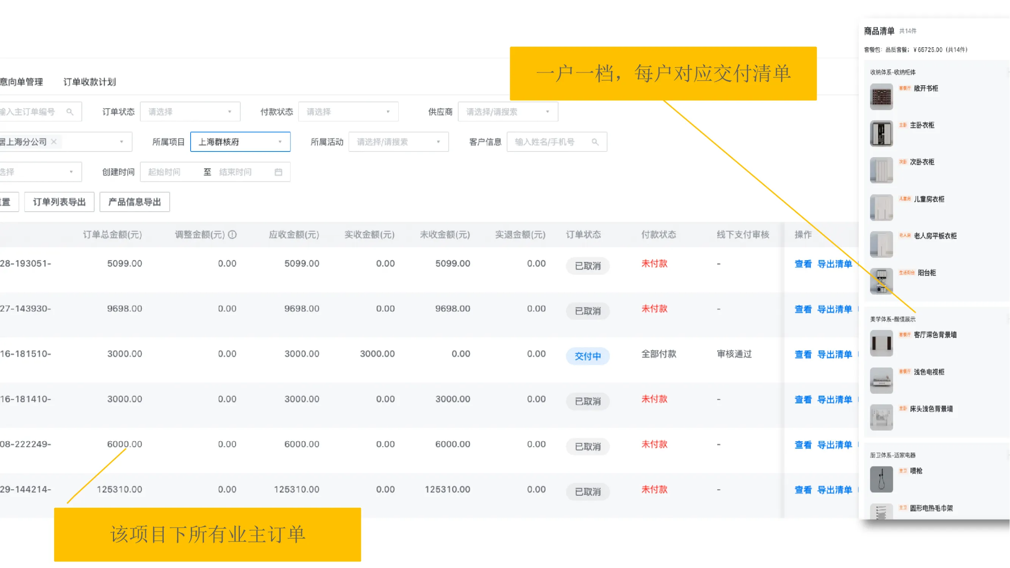The height and width of the screenshot is (568, 1010).
Task: Click info icon beside adjustment amount header
Action: (232, 235)
